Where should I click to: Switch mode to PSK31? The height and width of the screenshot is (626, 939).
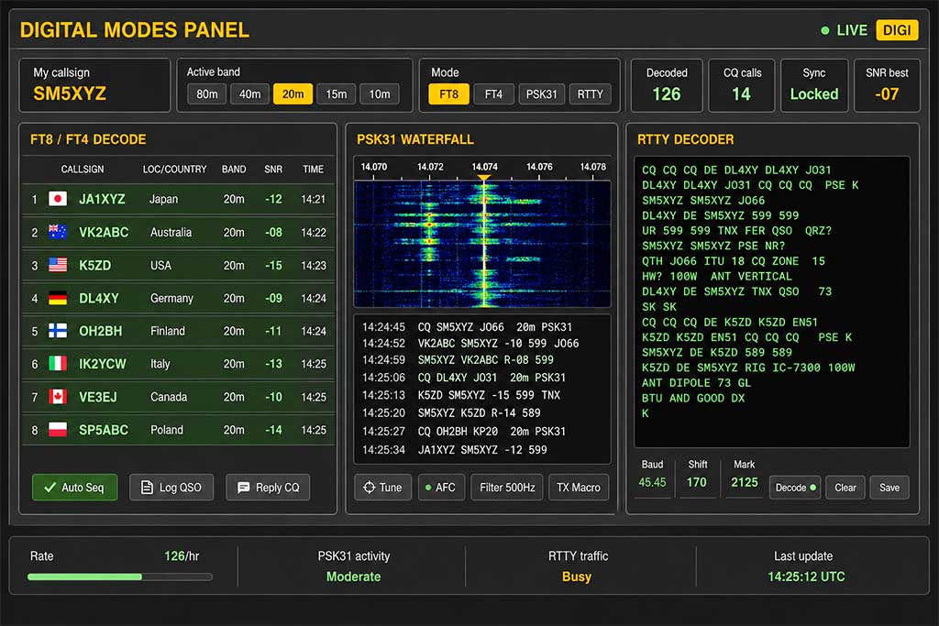[541, 94]
